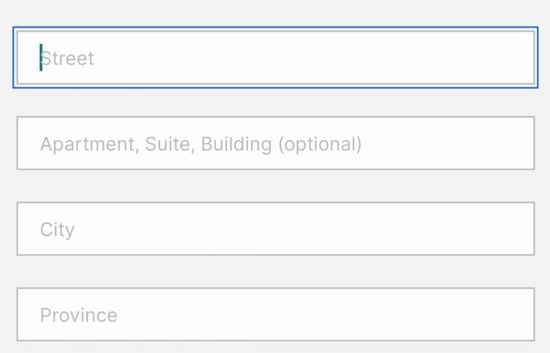The image size is (550, 353).
Task: Click the Province placeholder text
Action: tap(79, 315)
